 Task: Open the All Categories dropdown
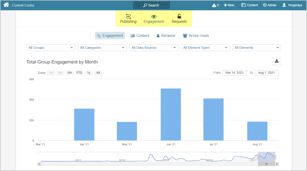pos(102,48)
